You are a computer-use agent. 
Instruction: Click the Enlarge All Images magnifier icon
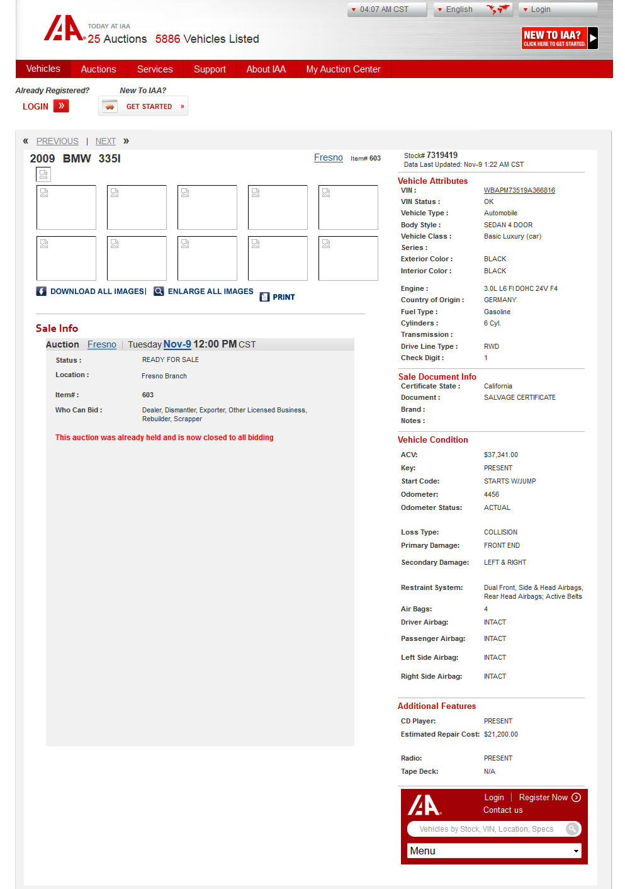point(159,291)
